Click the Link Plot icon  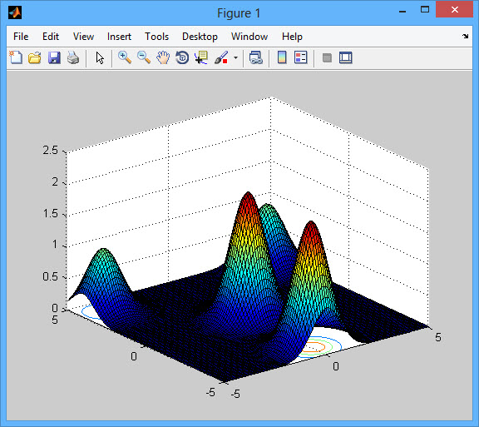point(255,57)
